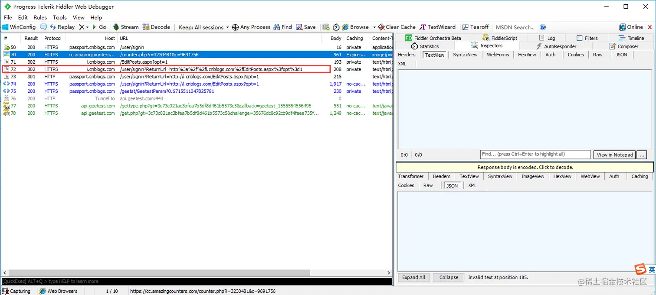Expand the Browse dropdown arrow
This screenshot has width=656, height=295.
point(374,27)
